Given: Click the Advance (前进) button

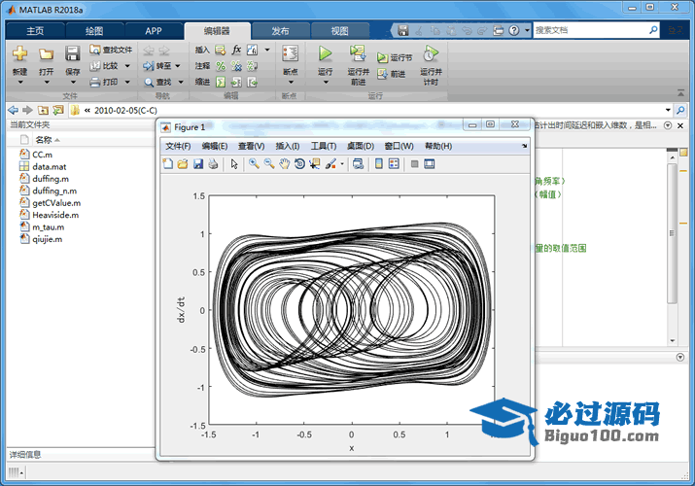Looking at the screenshot, I should point(392,74).
